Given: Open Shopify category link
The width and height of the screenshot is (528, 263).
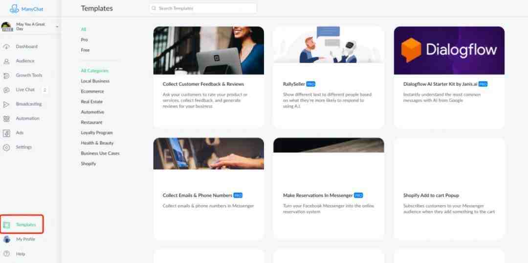Looking at the screenshot, I should point(88,163).
